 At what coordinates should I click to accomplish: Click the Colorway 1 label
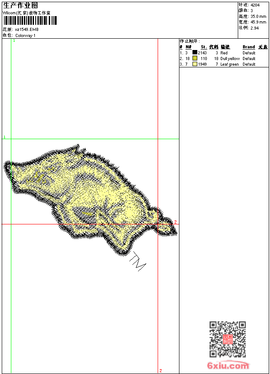pos(25,35)
